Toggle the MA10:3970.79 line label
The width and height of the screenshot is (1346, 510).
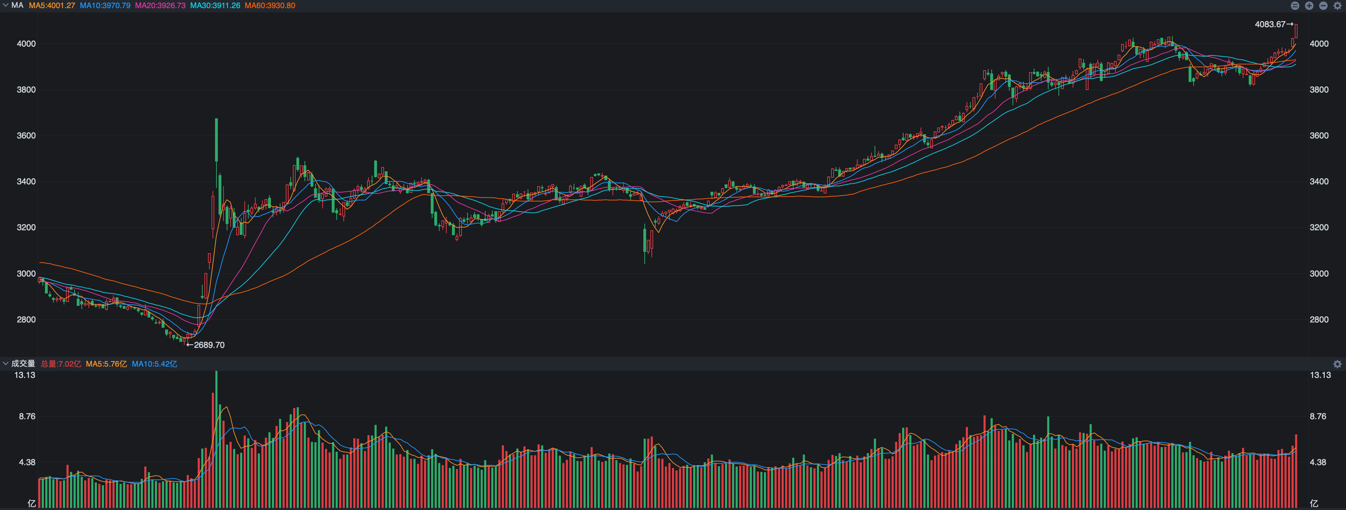[105, 6]
